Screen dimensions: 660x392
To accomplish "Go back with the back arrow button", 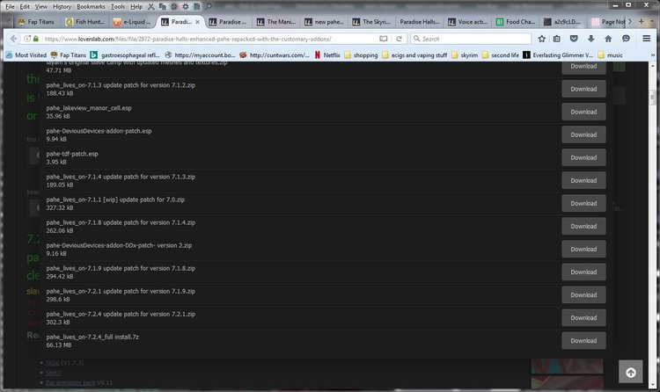I will click(x=13, y=39).
